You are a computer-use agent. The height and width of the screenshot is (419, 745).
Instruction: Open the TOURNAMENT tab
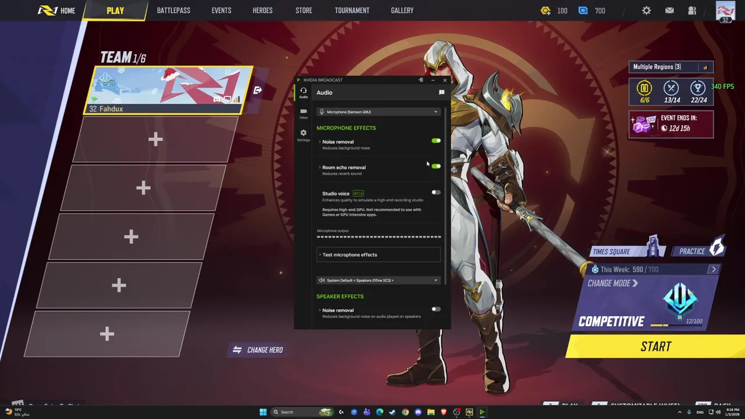(352, 10)
